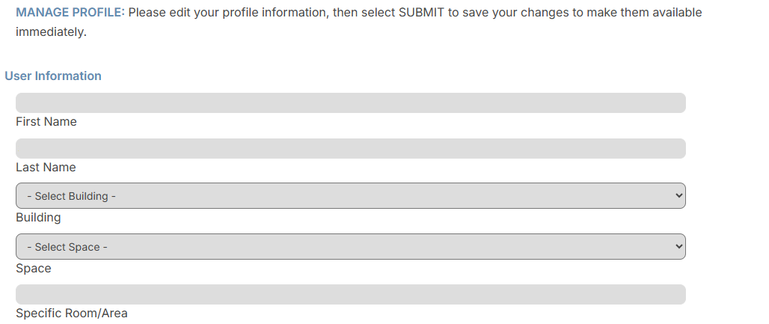The image size is (769, 324).
Task: Click the User Information section heading
Action: coord(53,76)
